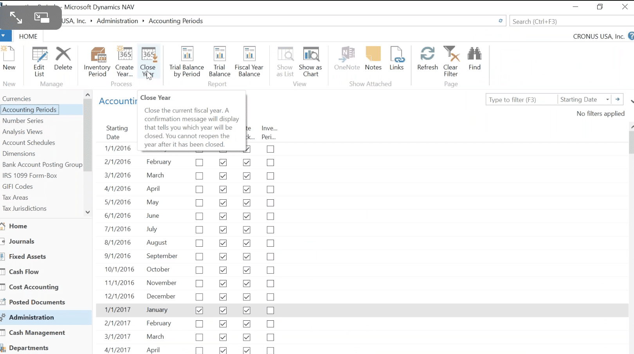Click the expand overlay arrows icon
The height and width of the screenshot is (354, 634).
click(16, 17)
